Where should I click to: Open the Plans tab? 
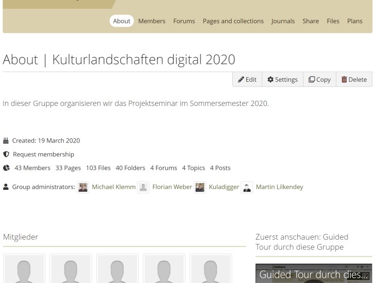(354, 21)
